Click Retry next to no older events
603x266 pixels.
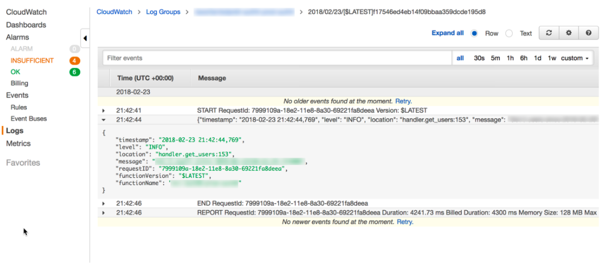tap(403, 101)
